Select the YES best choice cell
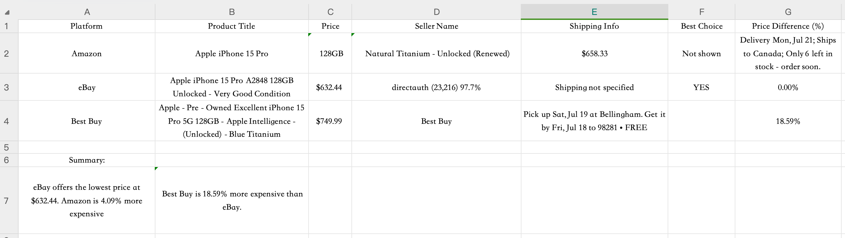The width and height of the screenshot is (845, 238). (x=702, y=87)
